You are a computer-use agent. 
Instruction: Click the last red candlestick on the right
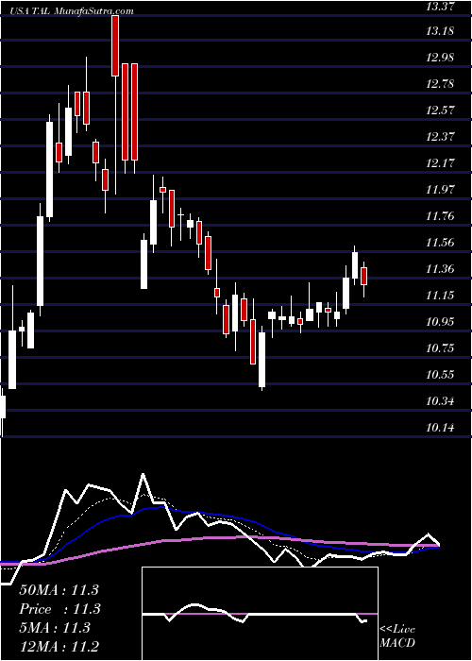point(363,276)
